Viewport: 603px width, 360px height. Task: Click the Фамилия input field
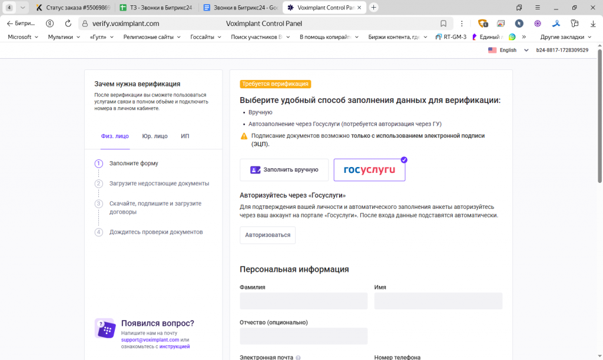(303, 301)
